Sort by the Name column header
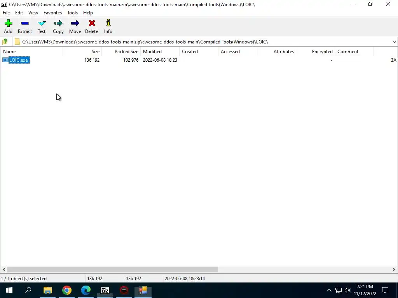This screenshot has height=298, width=398. tap(31, 52)
